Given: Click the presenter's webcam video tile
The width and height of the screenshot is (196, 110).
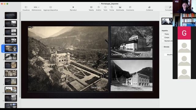Looking at the screenshot, I should pos(184,7).
